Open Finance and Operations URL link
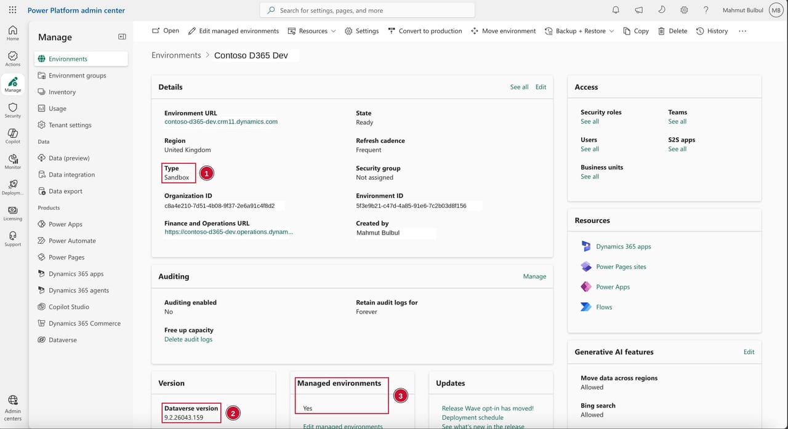This screenshot has height=429, width=788. pos(229,232)
